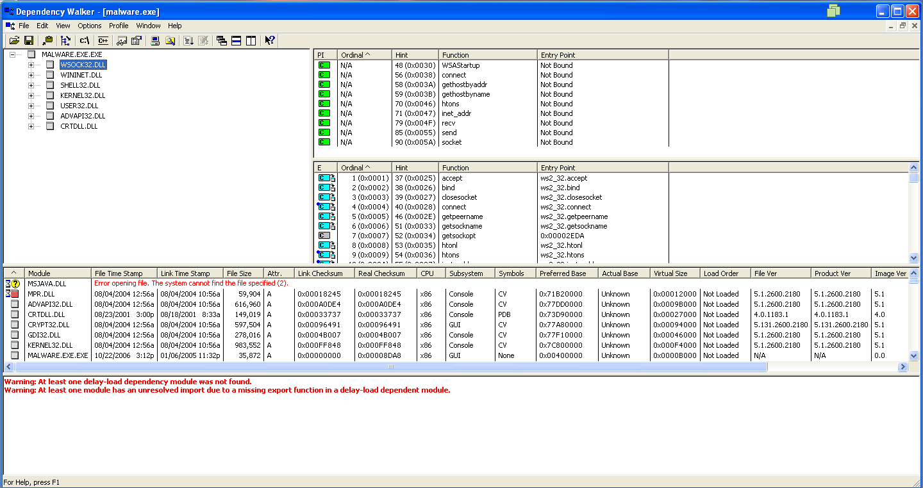Click the module icon beside KERNEL32.DLL
Image resolution: width=923 pixels, height=488 pixels.
click(x=50, y=95)
